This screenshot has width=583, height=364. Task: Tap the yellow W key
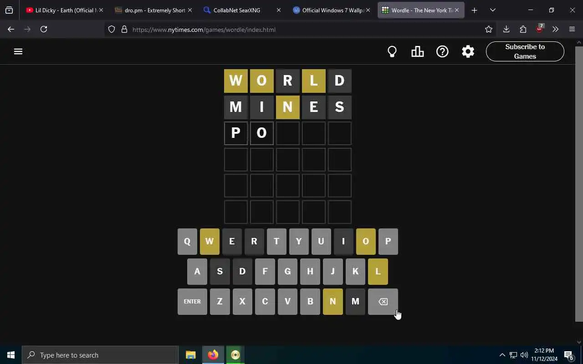(210, 242)
